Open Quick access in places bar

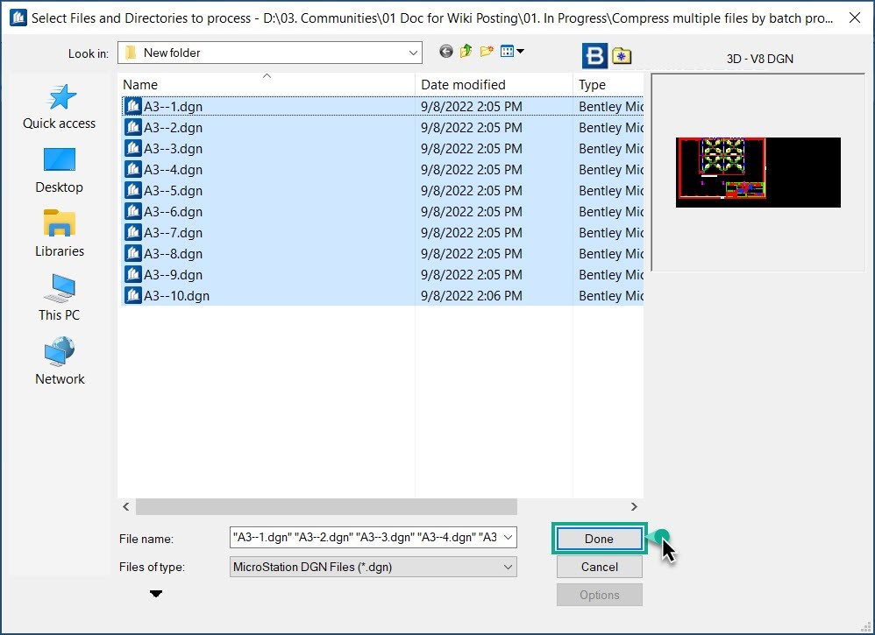click(59, 107)
